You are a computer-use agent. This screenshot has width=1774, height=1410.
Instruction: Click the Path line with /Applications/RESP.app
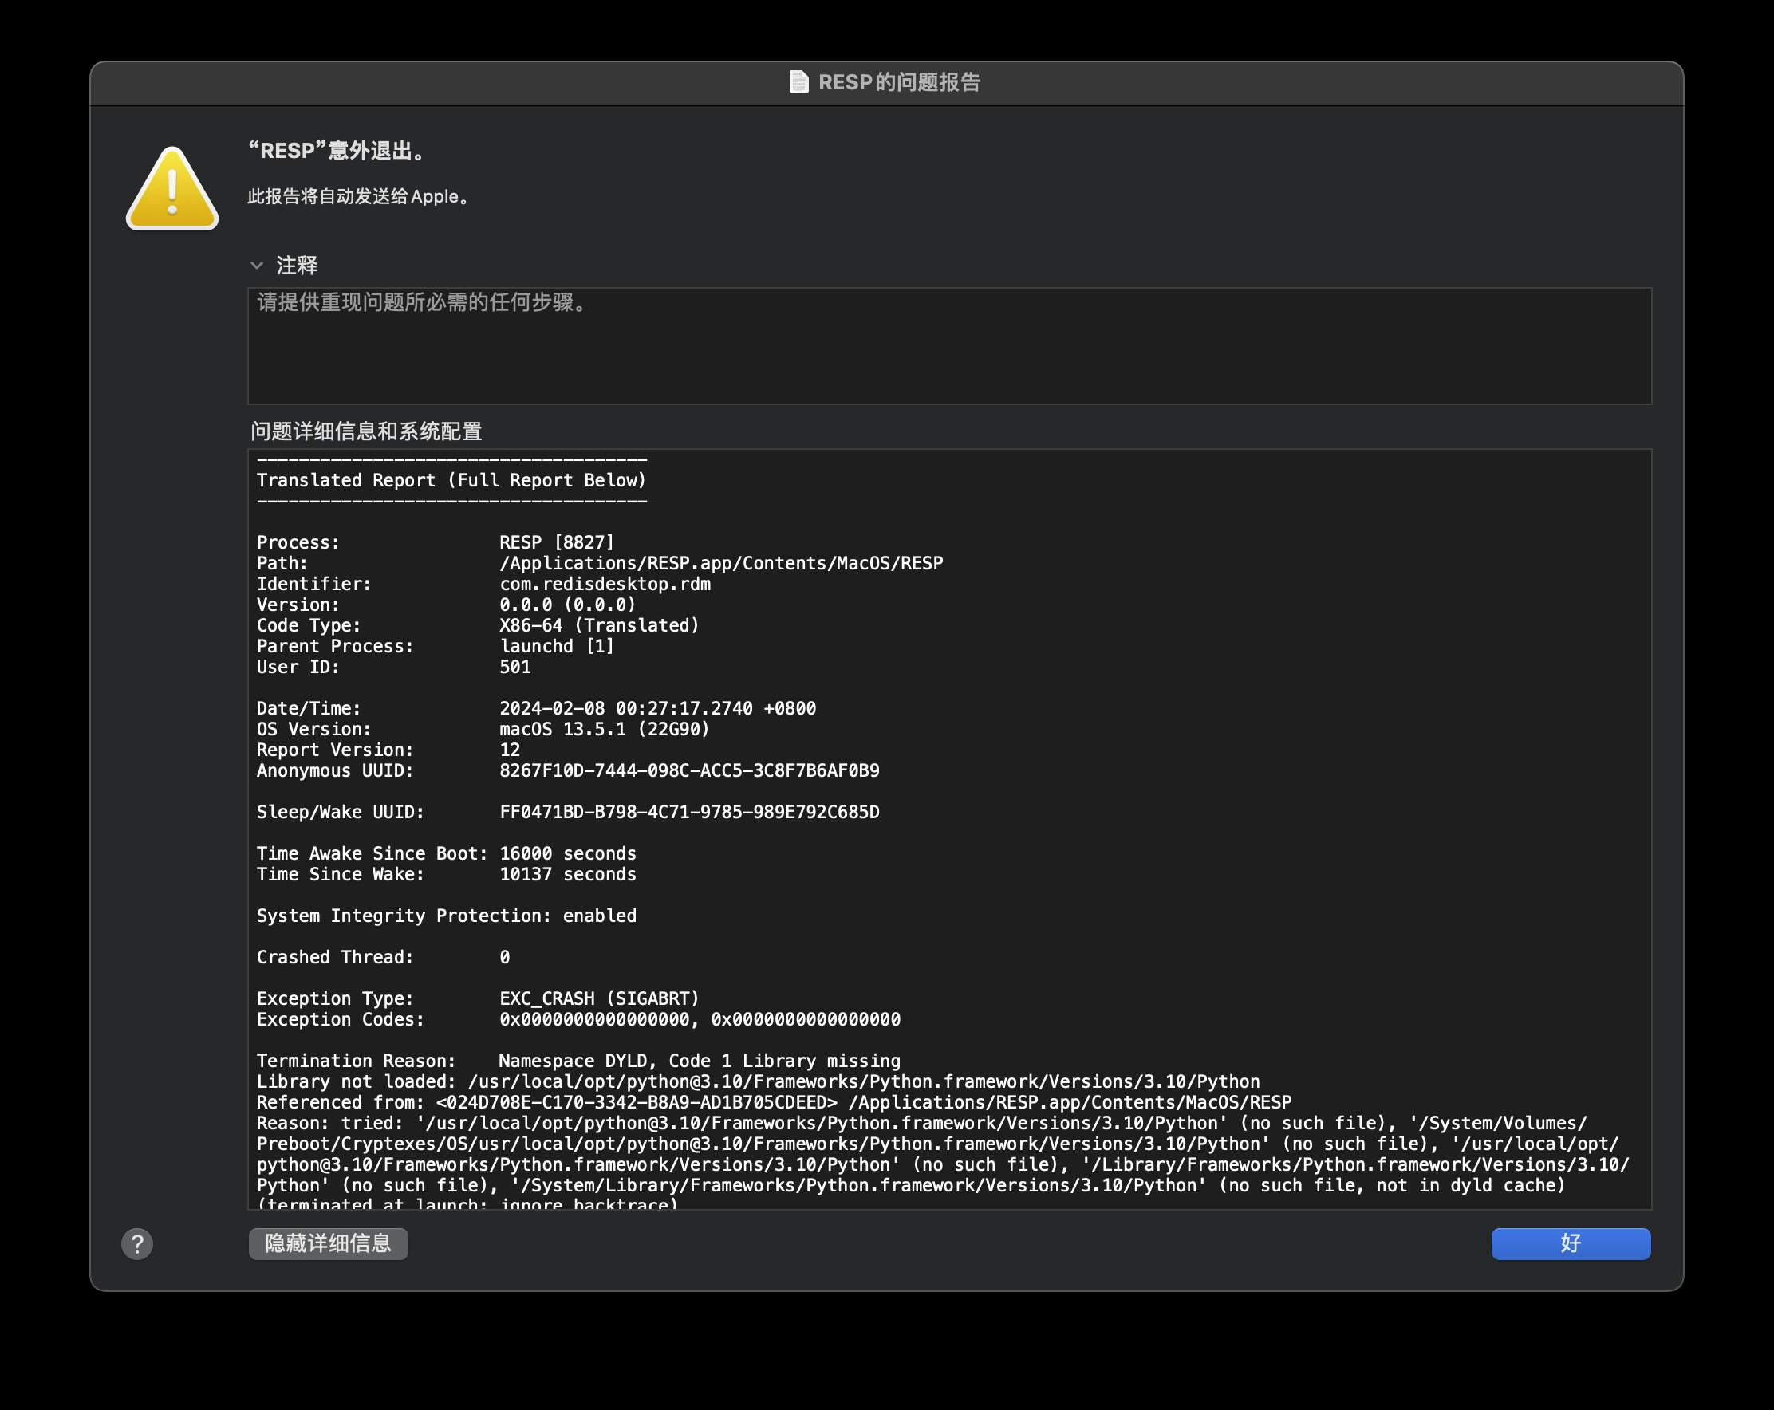click(x=720, y=564)
